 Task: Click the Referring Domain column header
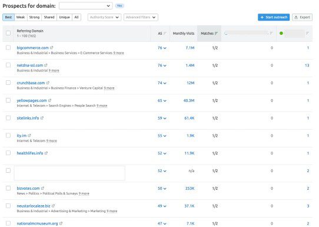(x=30, y=31)
